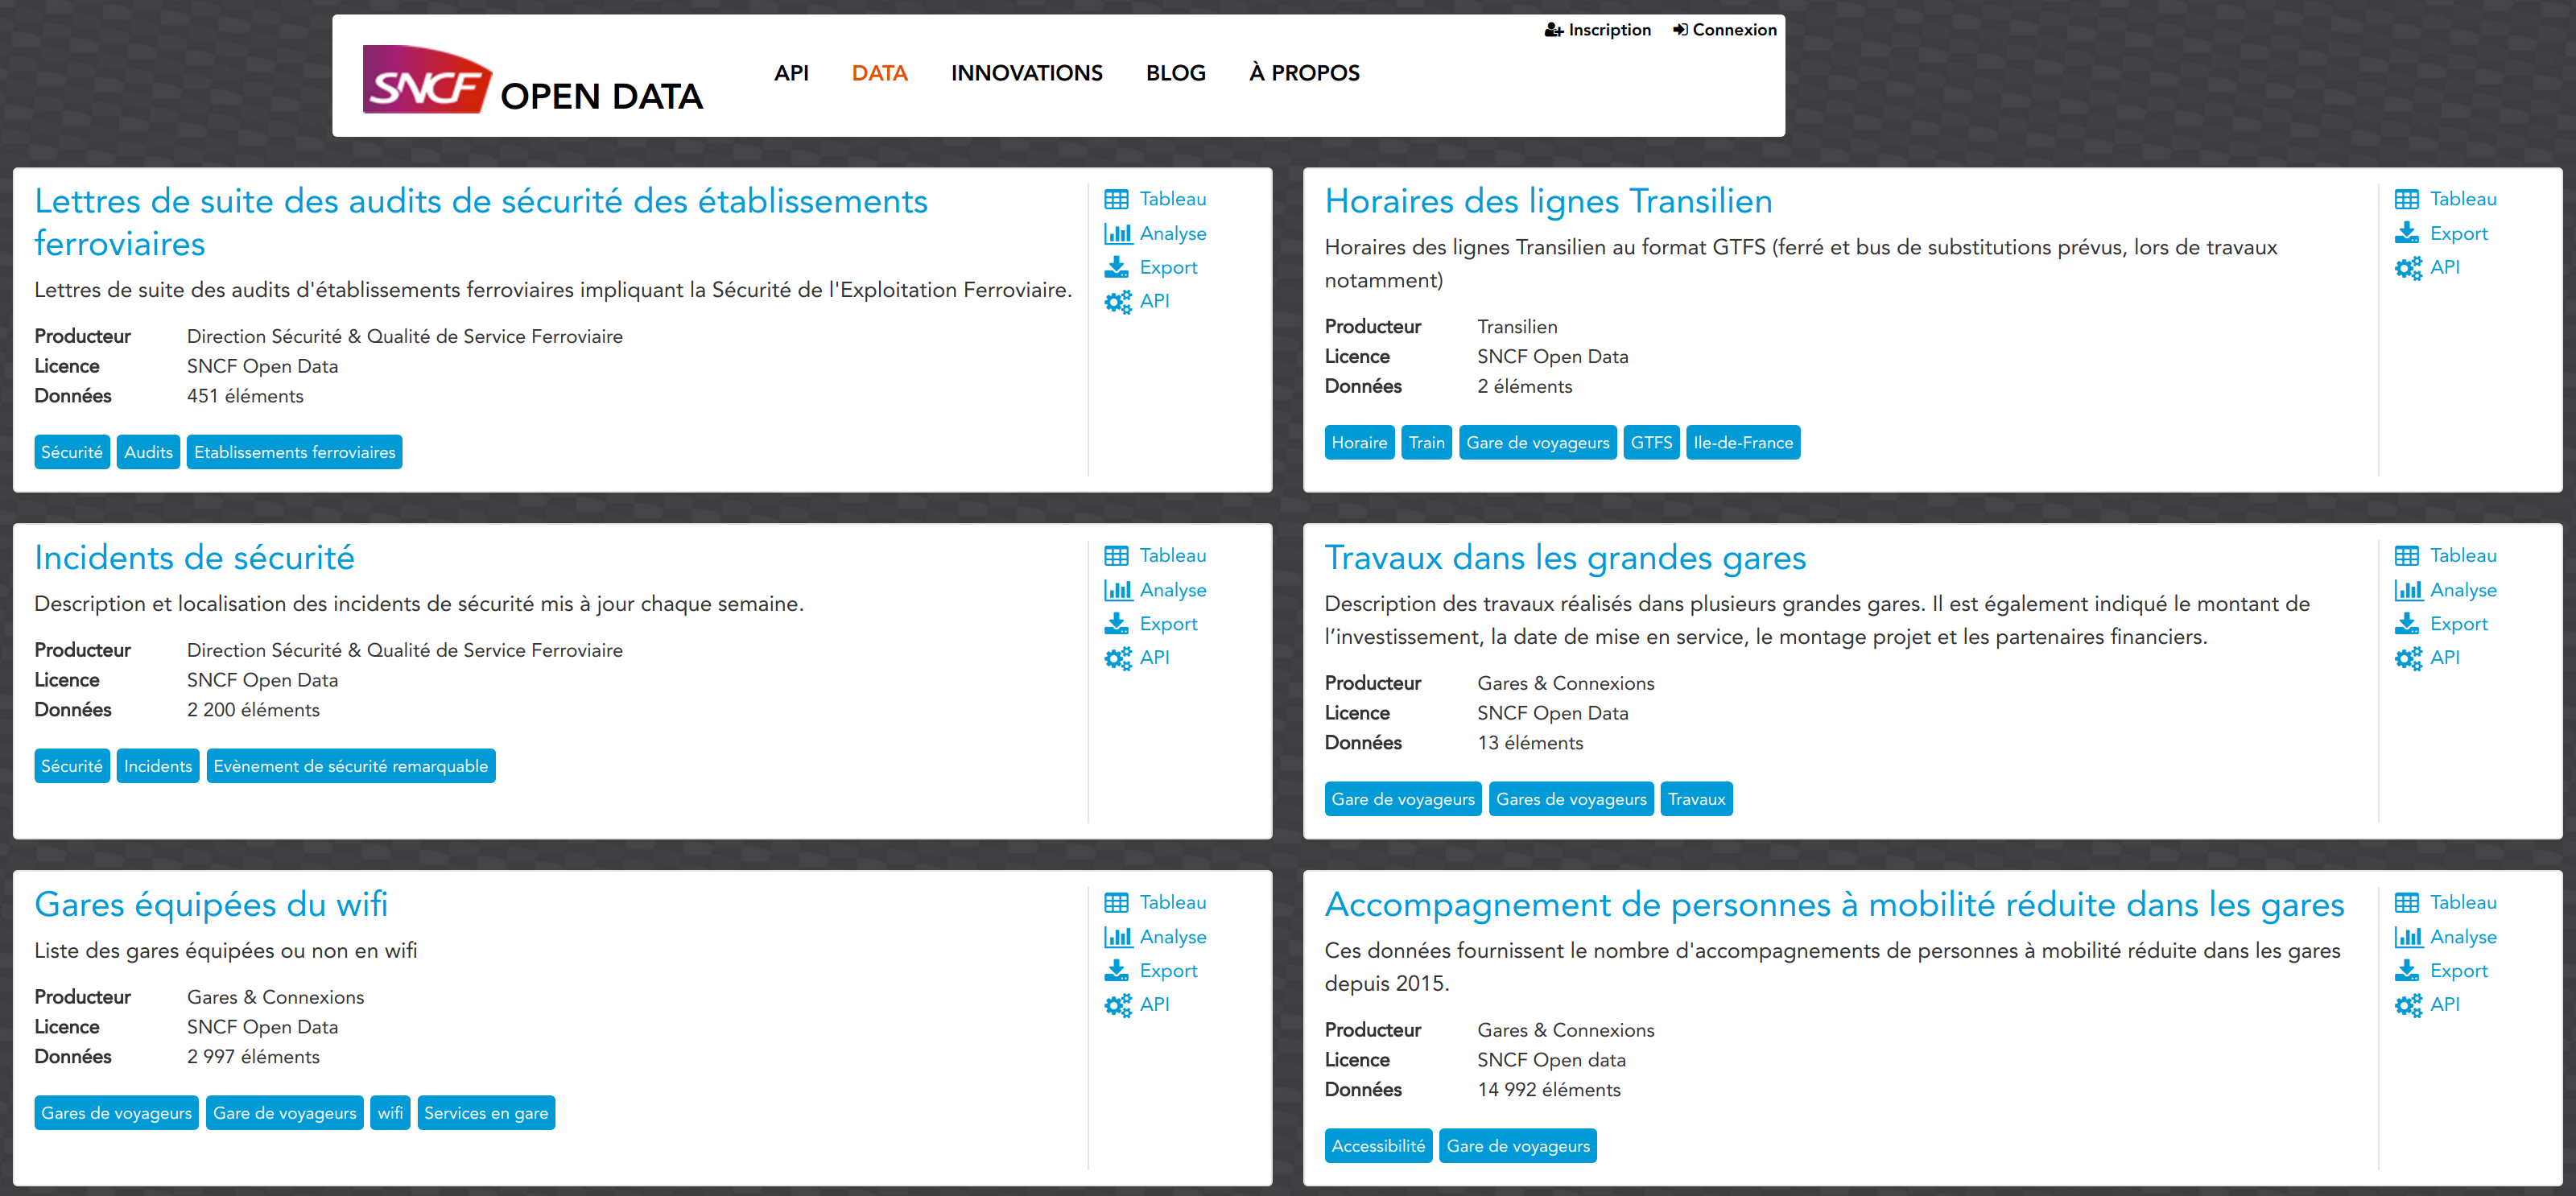2576x1196 pixels.
Task: Click Tableau grid icon for Incidents de sécurité
Action: 1116,556
